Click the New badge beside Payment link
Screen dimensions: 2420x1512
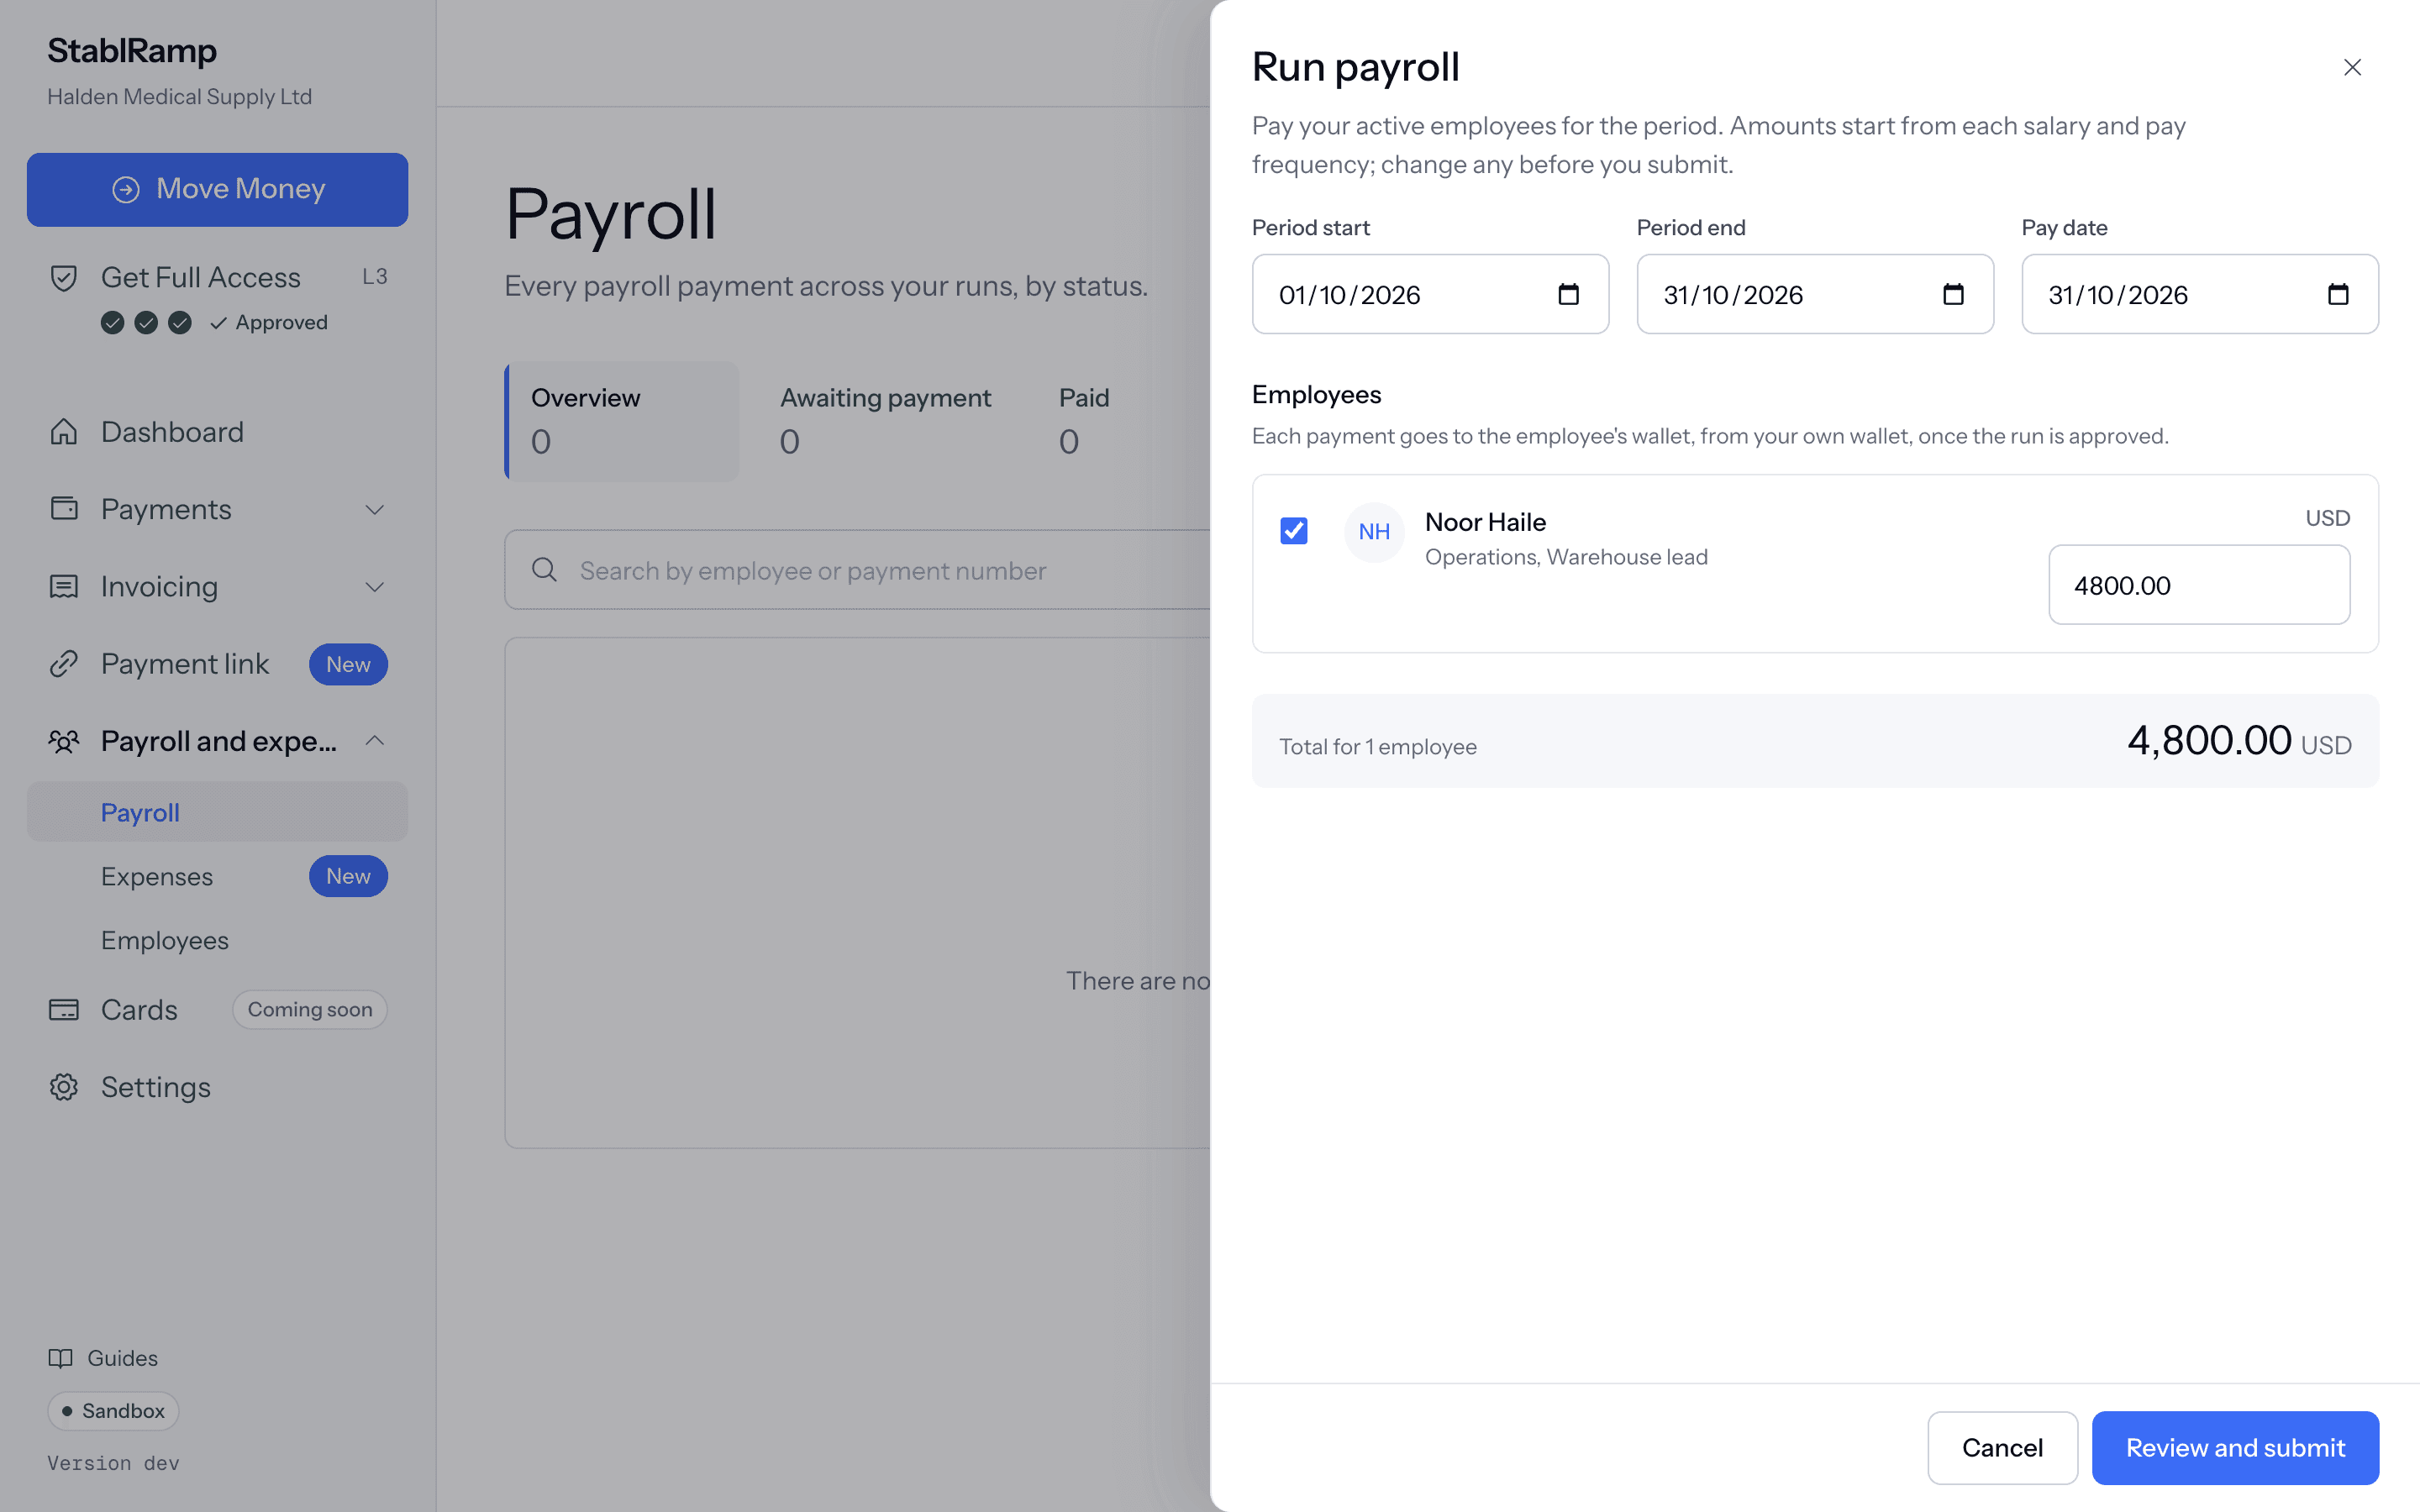pyautogui.click(x=348, y=664)
